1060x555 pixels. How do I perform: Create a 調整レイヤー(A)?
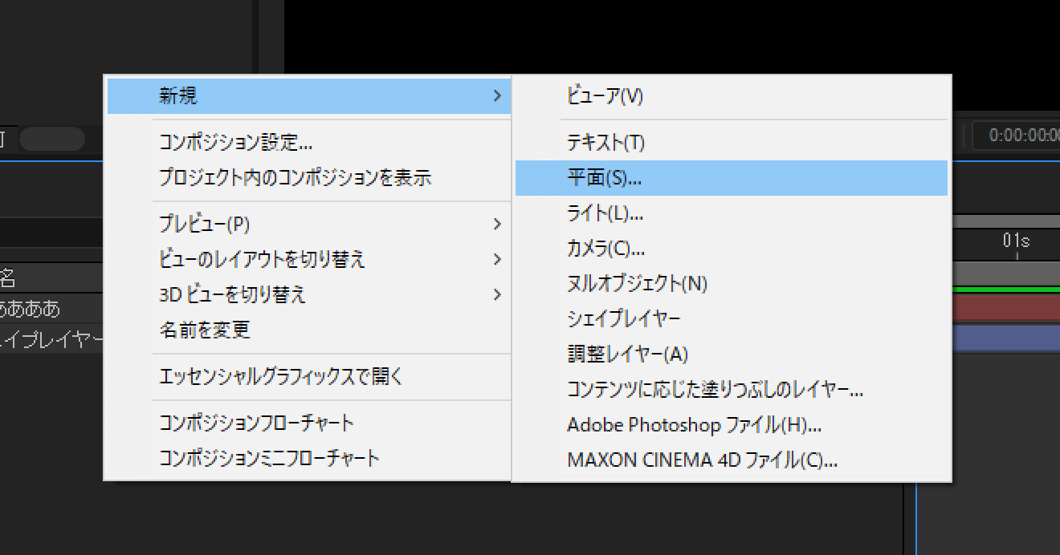tap(732, 354)
